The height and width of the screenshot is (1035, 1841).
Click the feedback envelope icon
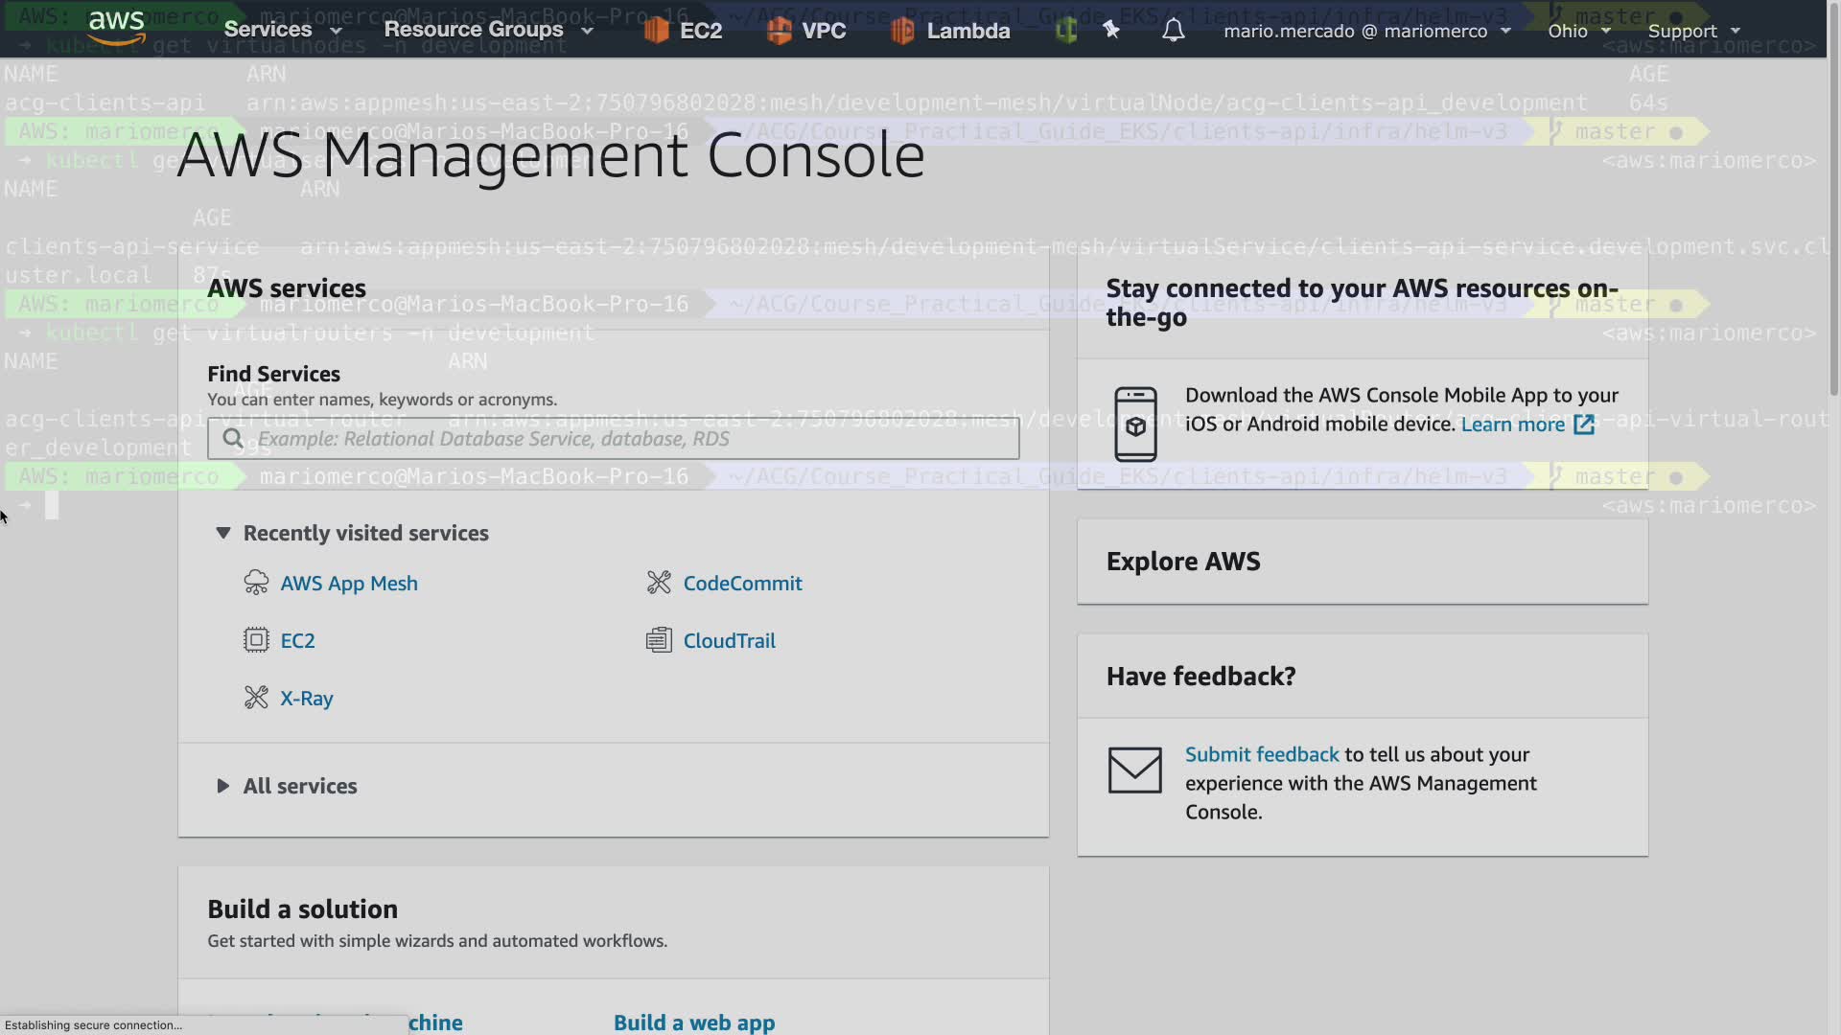1135,770
